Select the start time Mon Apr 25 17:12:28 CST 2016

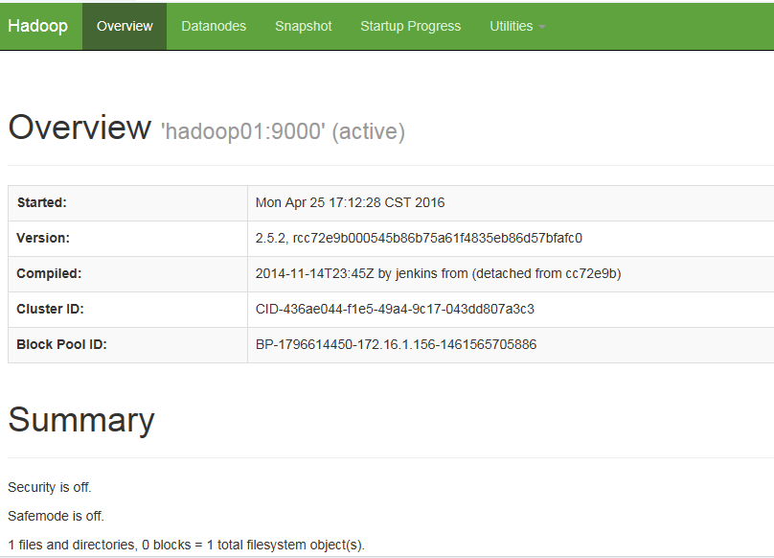[350, 202]
